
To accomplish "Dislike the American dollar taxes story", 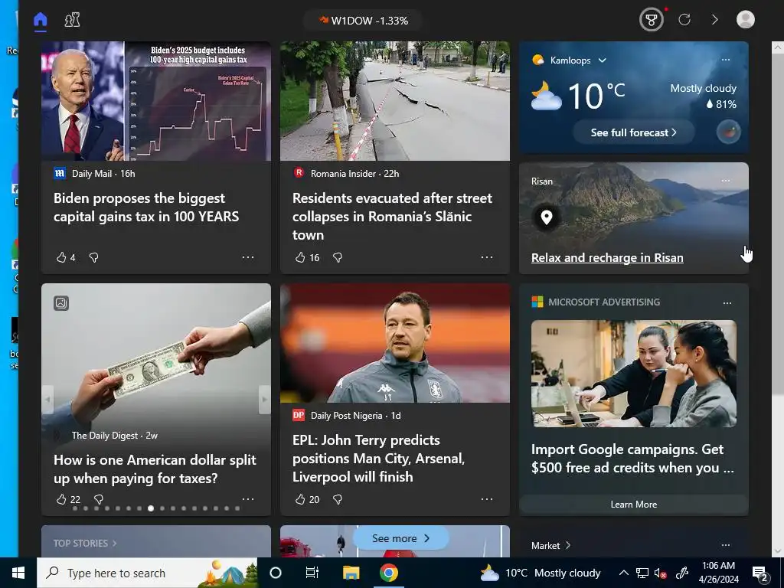I will coord(99,499).
